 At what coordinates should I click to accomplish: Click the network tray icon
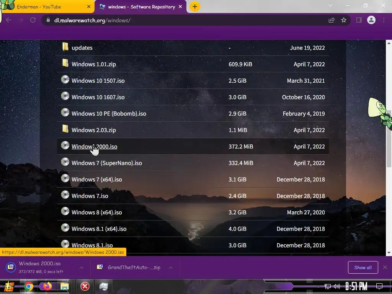pyautogui.click(x=328, y=286)
